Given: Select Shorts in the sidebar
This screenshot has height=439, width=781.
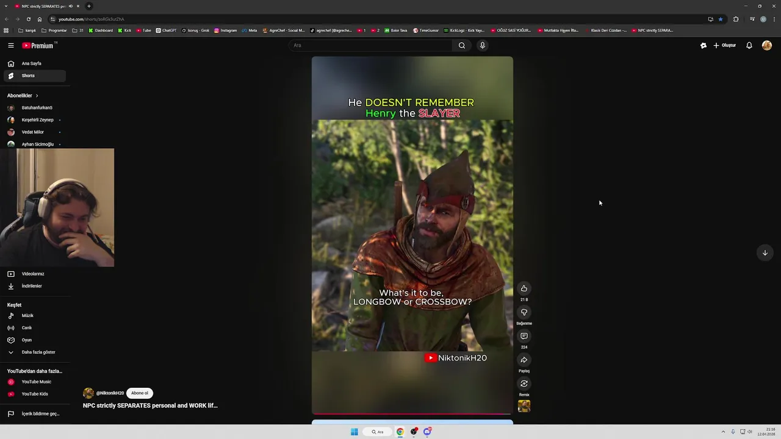Looking at the screenshot, I should (x=34, y=76).
